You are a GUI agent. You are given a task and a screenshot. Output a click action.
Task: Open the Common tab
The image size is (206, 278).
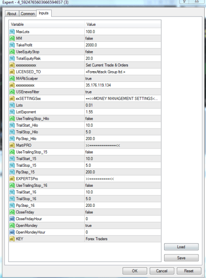coord(28,14)
